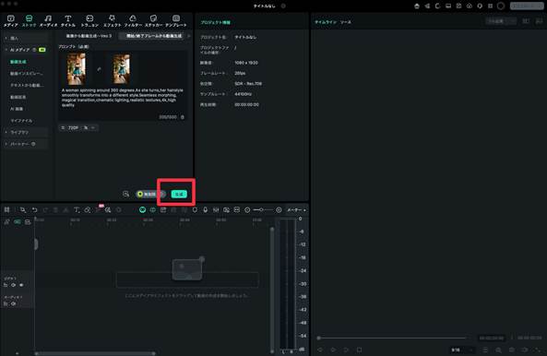Viewport: 547px width, 356px height.
Task: Click the redo arrow in timeline toolbar
Action: click(x=45, y=209)
